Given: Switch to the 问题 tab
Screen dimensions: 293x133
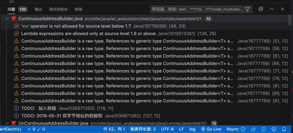Looking at the screenshot, I should point(11,9).
